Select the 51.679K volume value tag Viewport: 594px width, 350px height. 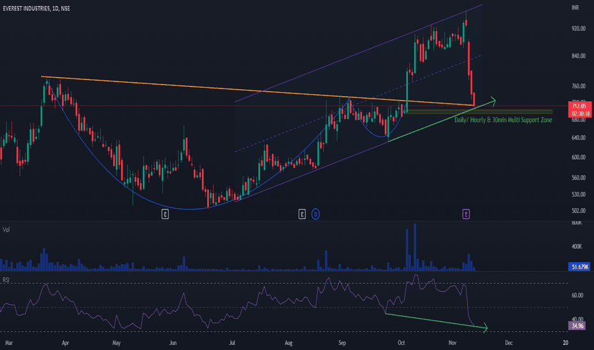pyautogui.click(x=579, y=267)
